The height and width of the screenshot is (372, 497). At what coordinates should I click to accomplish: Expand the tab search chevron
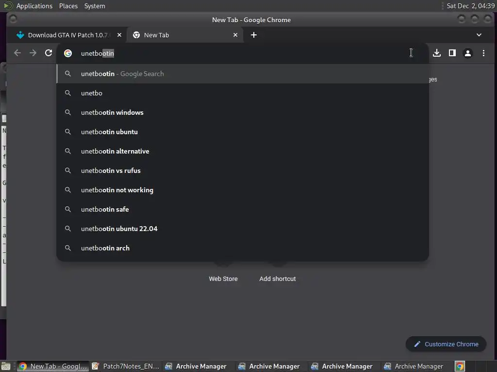pyautogui.click(x=479, y=35)
